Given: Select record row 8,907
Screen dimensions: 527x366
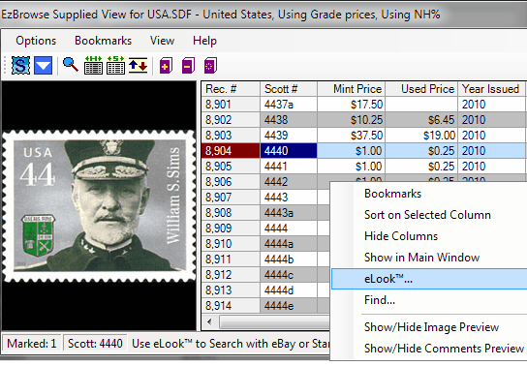Looking at the screenshot, I should click(x=231, y=198).
